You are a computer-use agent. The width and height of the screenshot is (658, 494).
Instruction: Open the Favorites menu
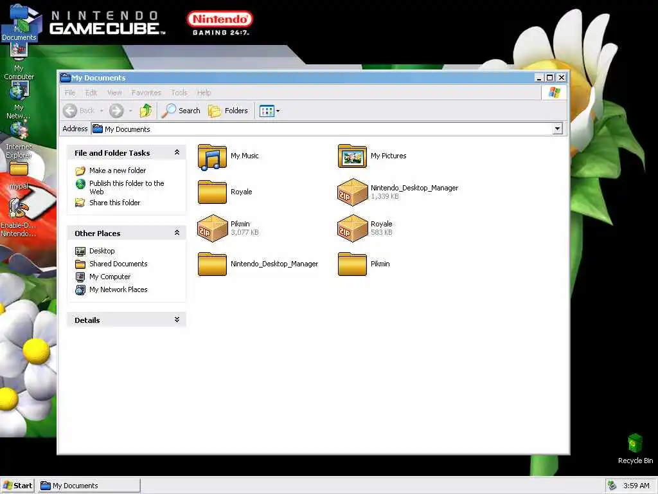(x=146, y=93)
